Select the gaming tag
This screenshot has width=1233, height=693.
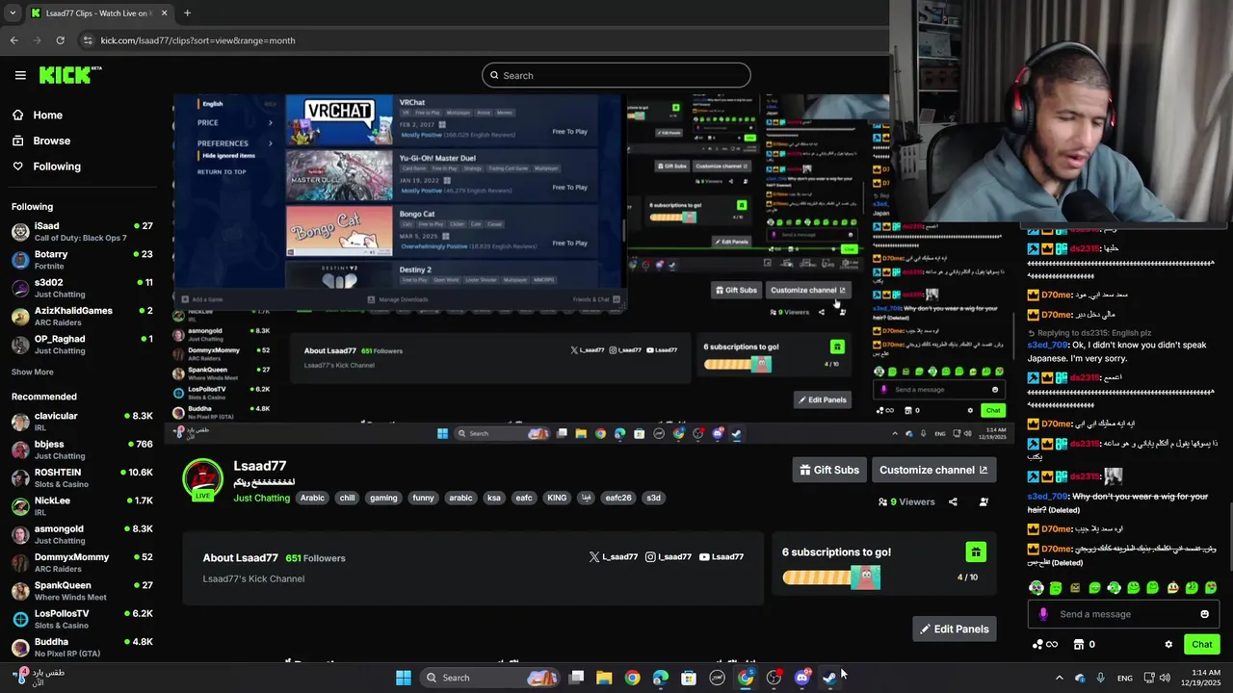pyautogui.click(x=383, y=498)
